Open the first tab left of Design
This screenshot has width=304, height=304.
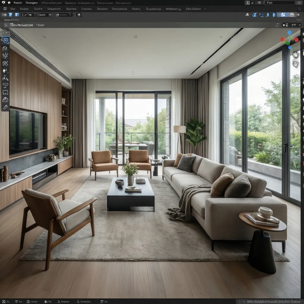point(18,3)
